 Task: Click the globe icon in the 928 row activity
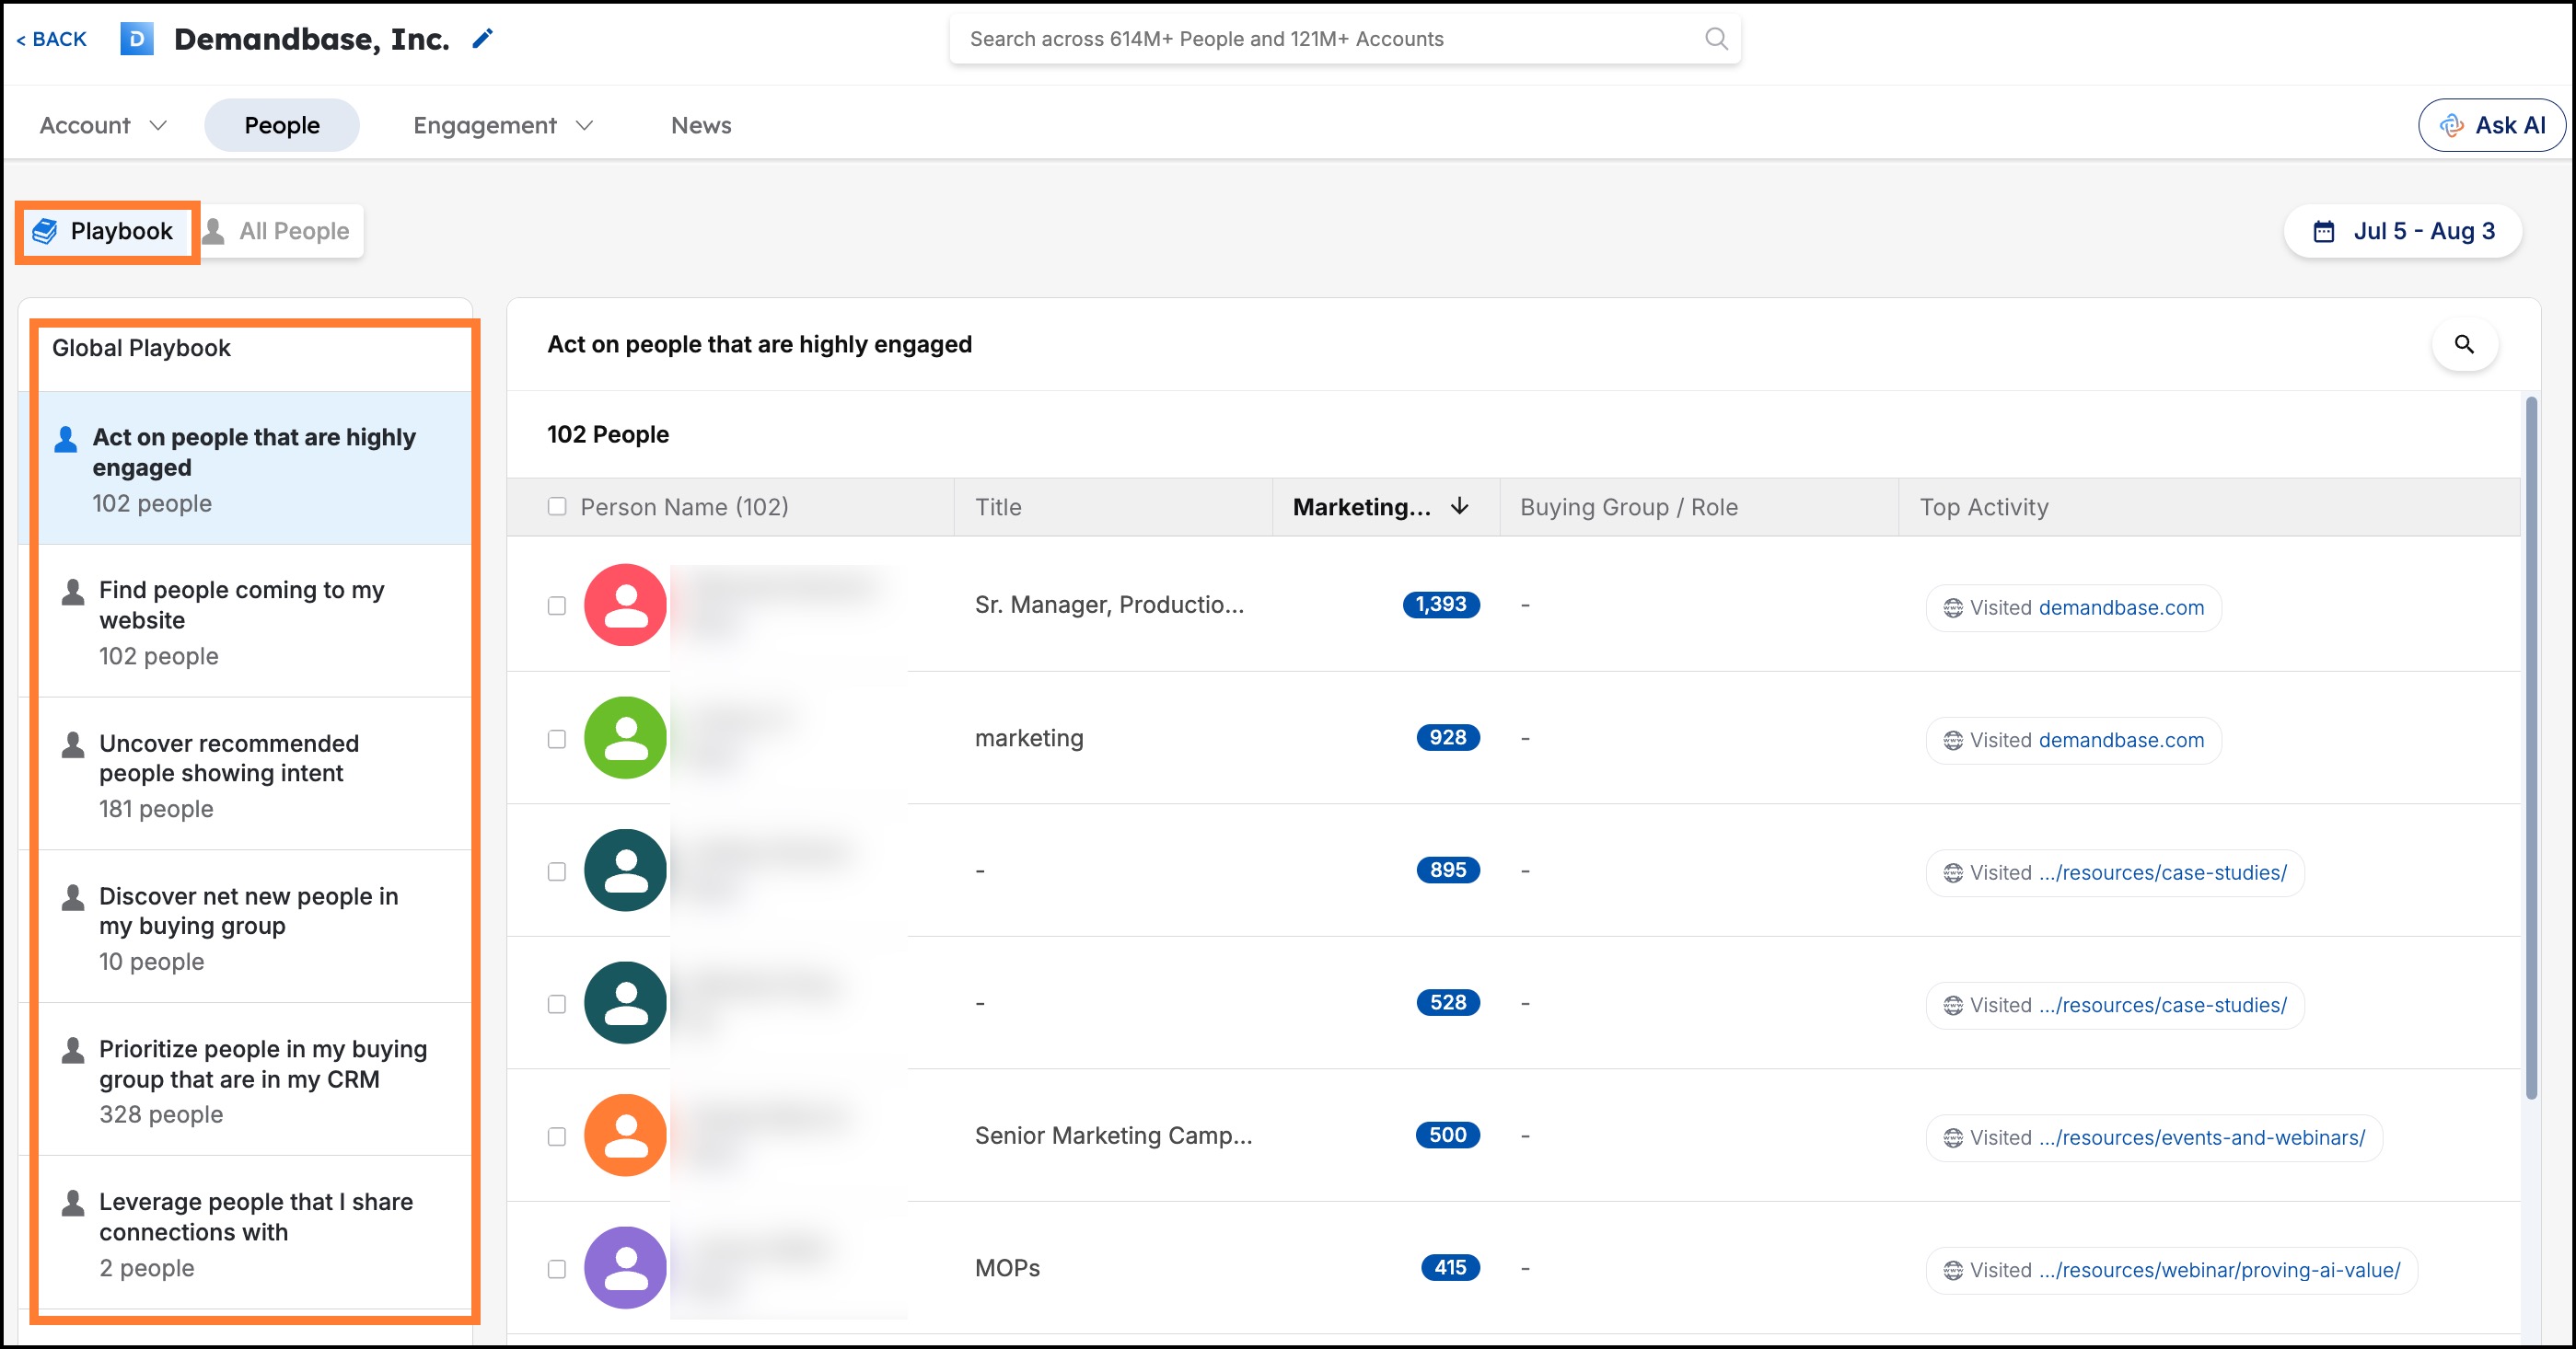pyautogui.click(x=1953, y=741)
